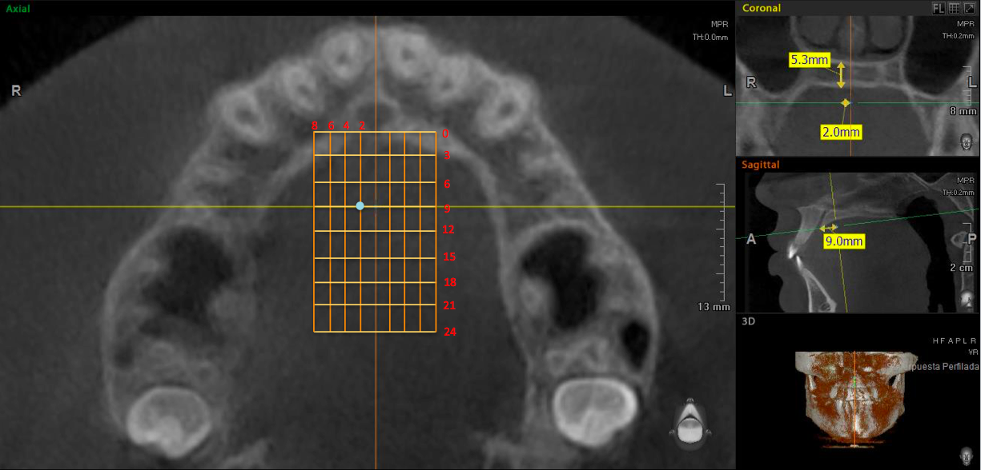Click the face orientation icon in Coronal view

click(967, 143)
